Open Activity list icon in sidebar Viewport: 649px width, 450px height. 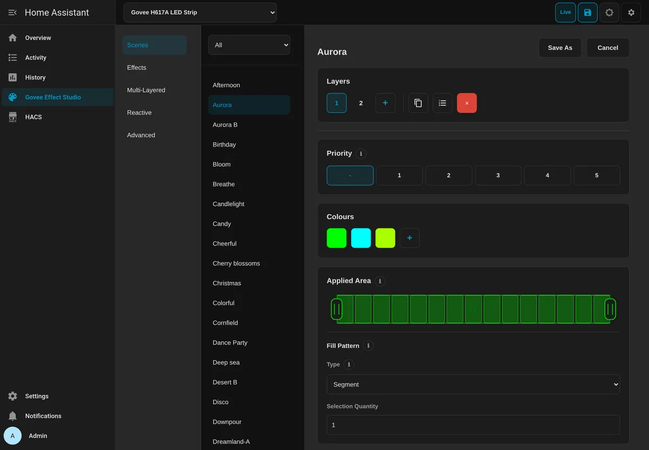click(x=12, y=58)
